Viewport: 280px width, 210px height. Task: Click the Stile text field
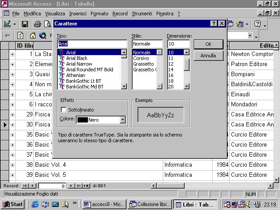147,44
